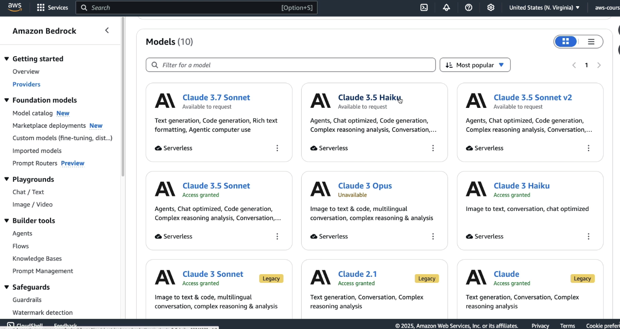Switch to grid card view

coord(566,42)
